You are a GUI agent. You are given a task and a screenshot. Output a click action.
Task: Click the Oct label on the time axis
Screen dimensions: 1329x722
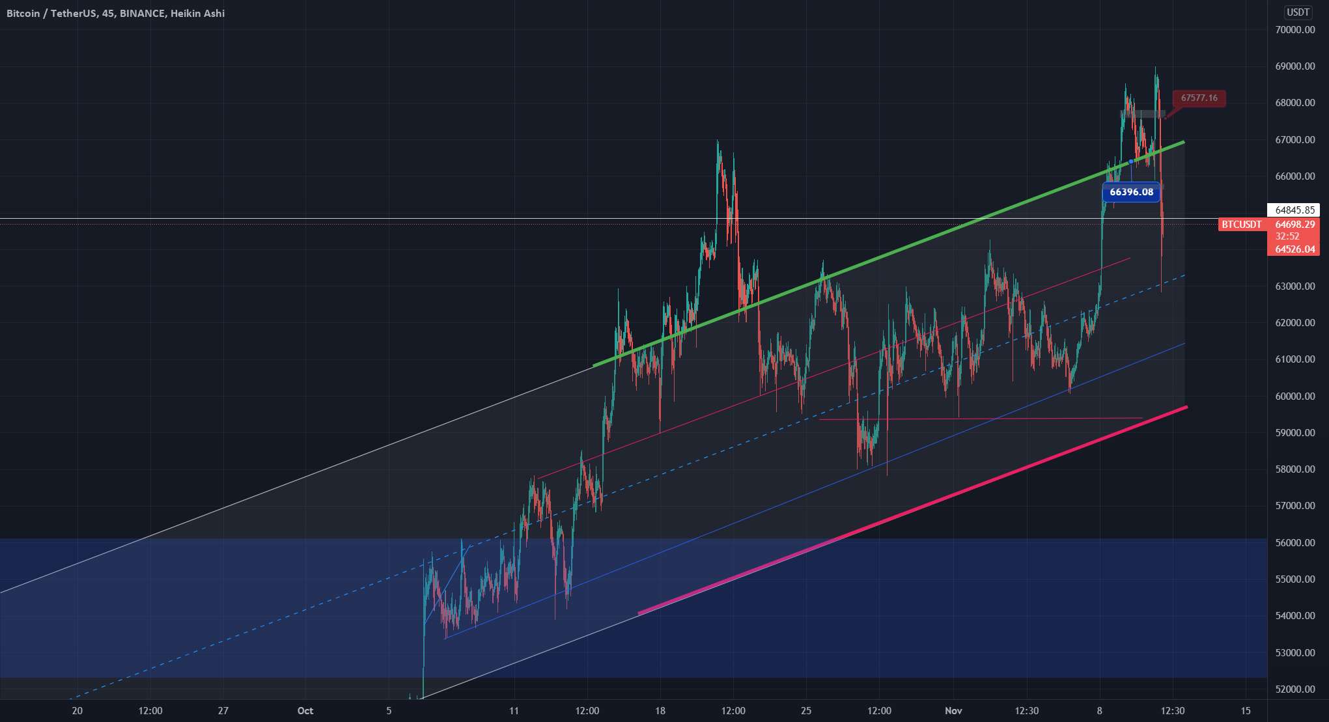(x=305, y=711)
